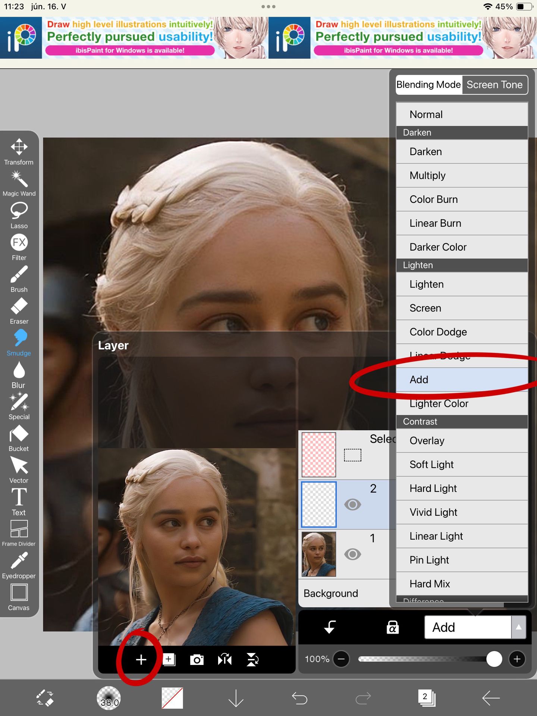Switch brush and eraser icon
Image resolution: width=537 pixels, height=716 pixels.
coord(45,698)
